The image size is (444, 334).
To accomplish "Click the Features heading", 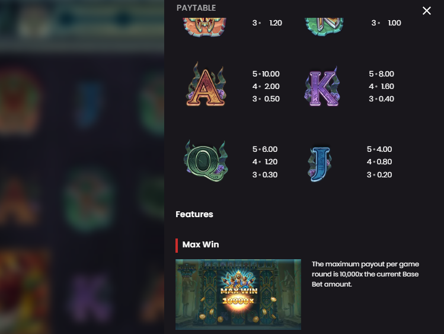I will 194,214.
